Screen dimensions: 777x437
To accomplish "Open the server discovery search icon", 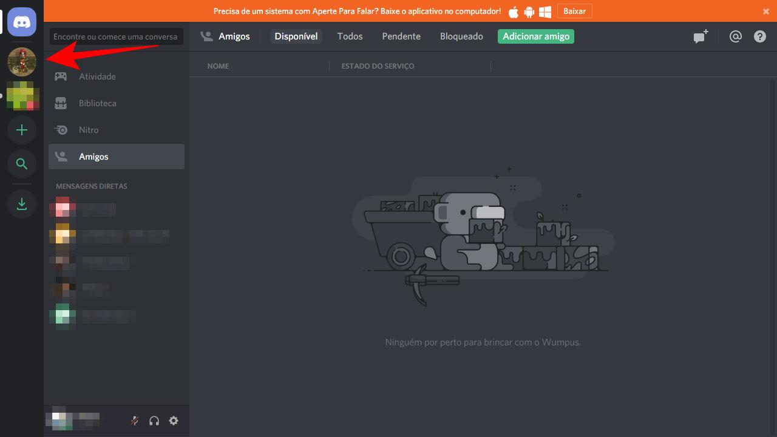I will coord(22,164).
